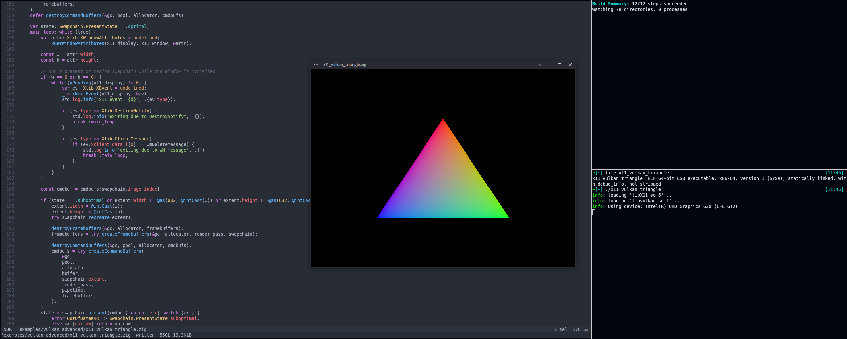847x339 pixels.
Task: Click the './x11_vulkan_triangle' command line in terminal
Action: pyautogui.click(x=633, y=189)
